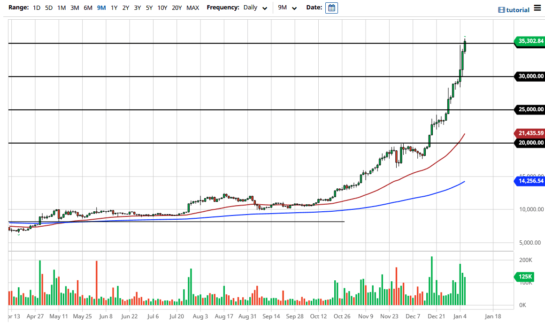Select the 20Y range
545x323 pixels.
point(176,8)
